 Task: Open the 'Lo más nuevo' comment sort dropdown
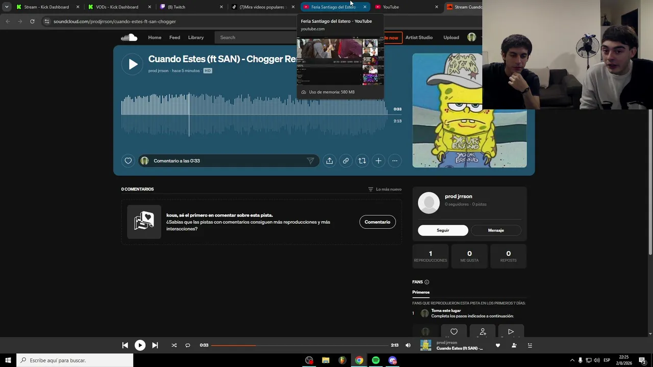pyautogui.click(x=385, y=189)
